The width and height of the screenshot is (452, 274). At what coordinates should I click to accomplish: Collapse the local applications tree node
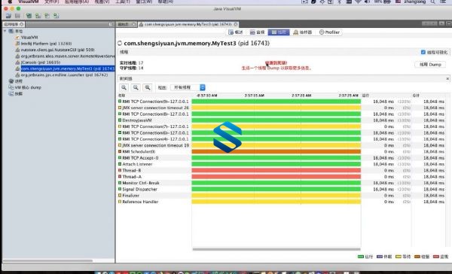click(5, 31)
